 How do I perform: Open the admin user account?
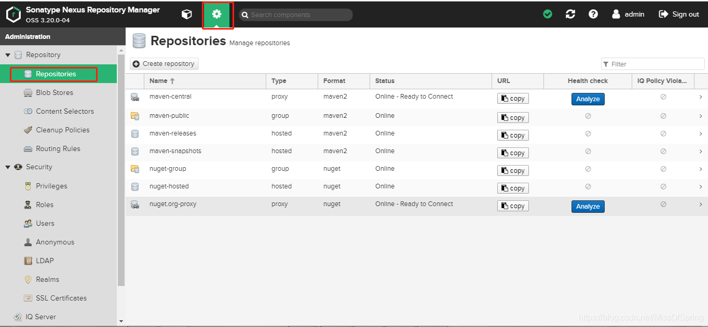[x=628, y=15]
